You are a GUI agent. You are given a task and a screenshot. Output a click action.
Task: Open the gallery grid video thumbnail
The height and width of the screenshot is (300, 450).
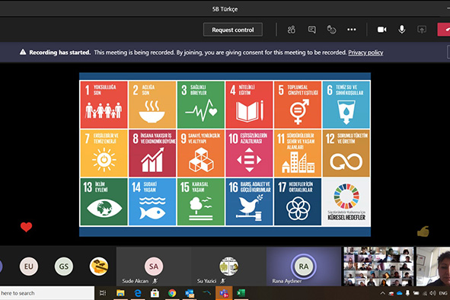tap(378, 266)
